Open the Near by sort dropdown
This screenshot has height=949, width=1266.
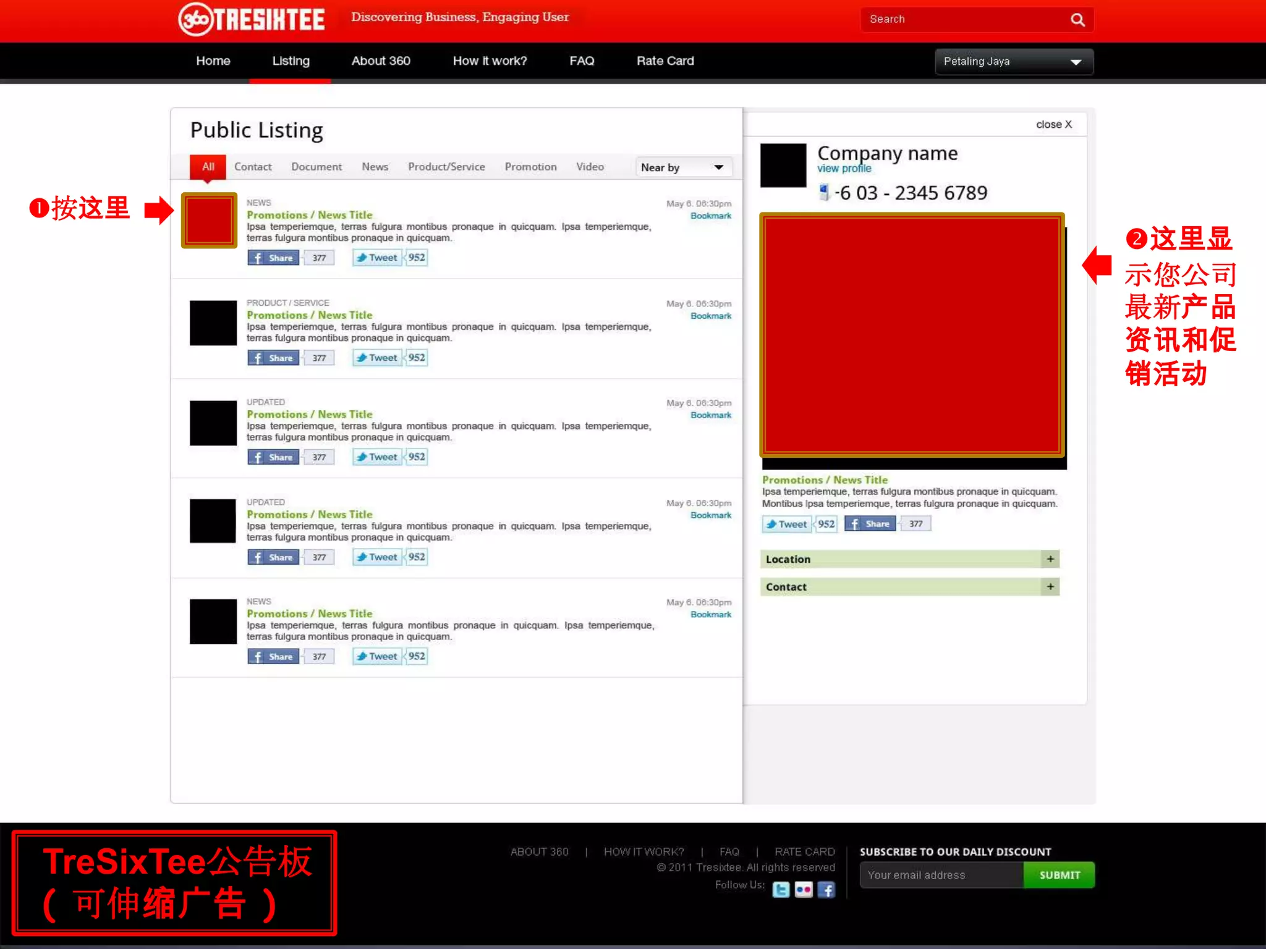point(682,167)
